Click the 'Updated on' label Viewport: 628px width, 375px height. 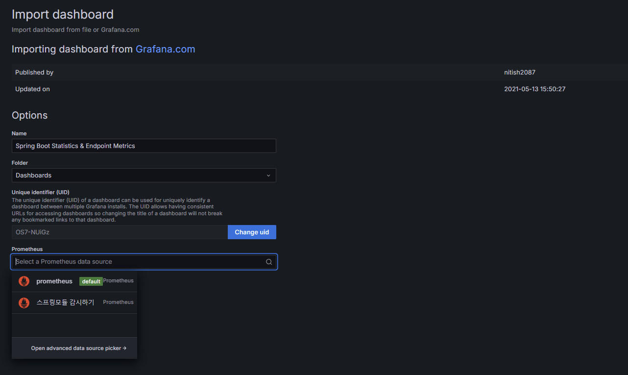pyautogui.click(x=32, y=89)
